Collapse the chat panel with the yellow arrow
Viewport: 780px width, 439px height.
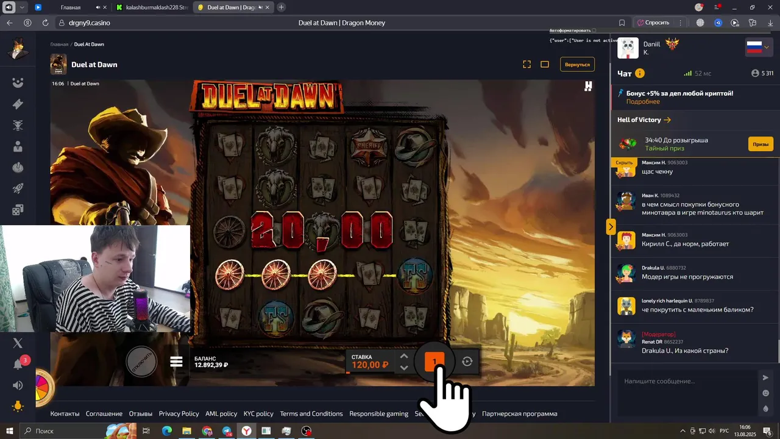click(611, 227)
